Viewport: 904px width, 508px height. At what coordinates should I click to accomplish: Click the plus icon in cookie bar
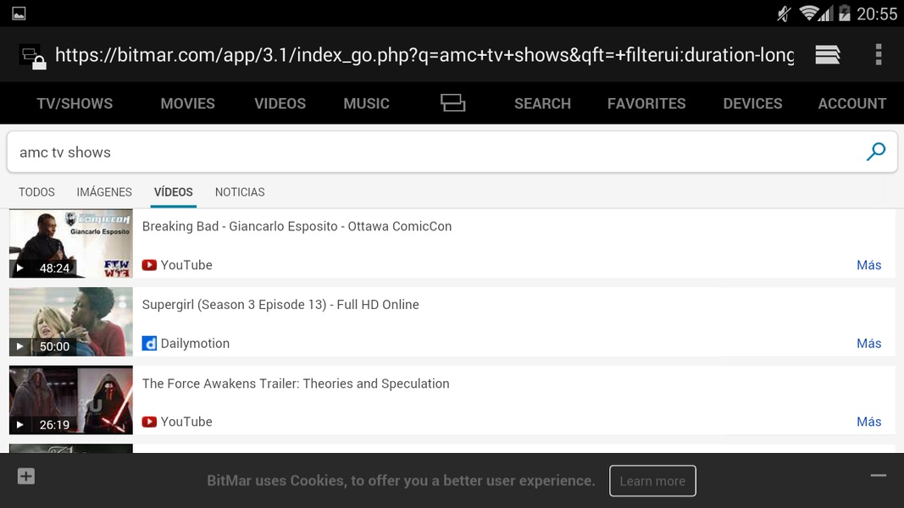click(x=26, y=477)
